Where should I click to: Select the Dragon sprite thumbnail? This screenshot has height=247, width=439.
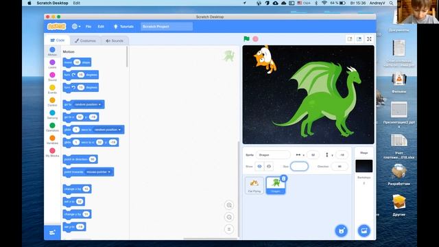276,185
